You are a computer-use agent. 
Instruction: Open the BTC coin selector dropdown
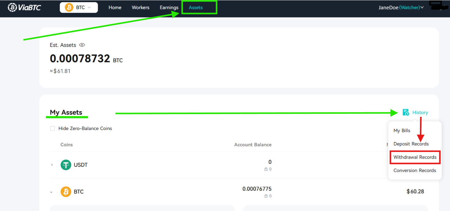79,7
